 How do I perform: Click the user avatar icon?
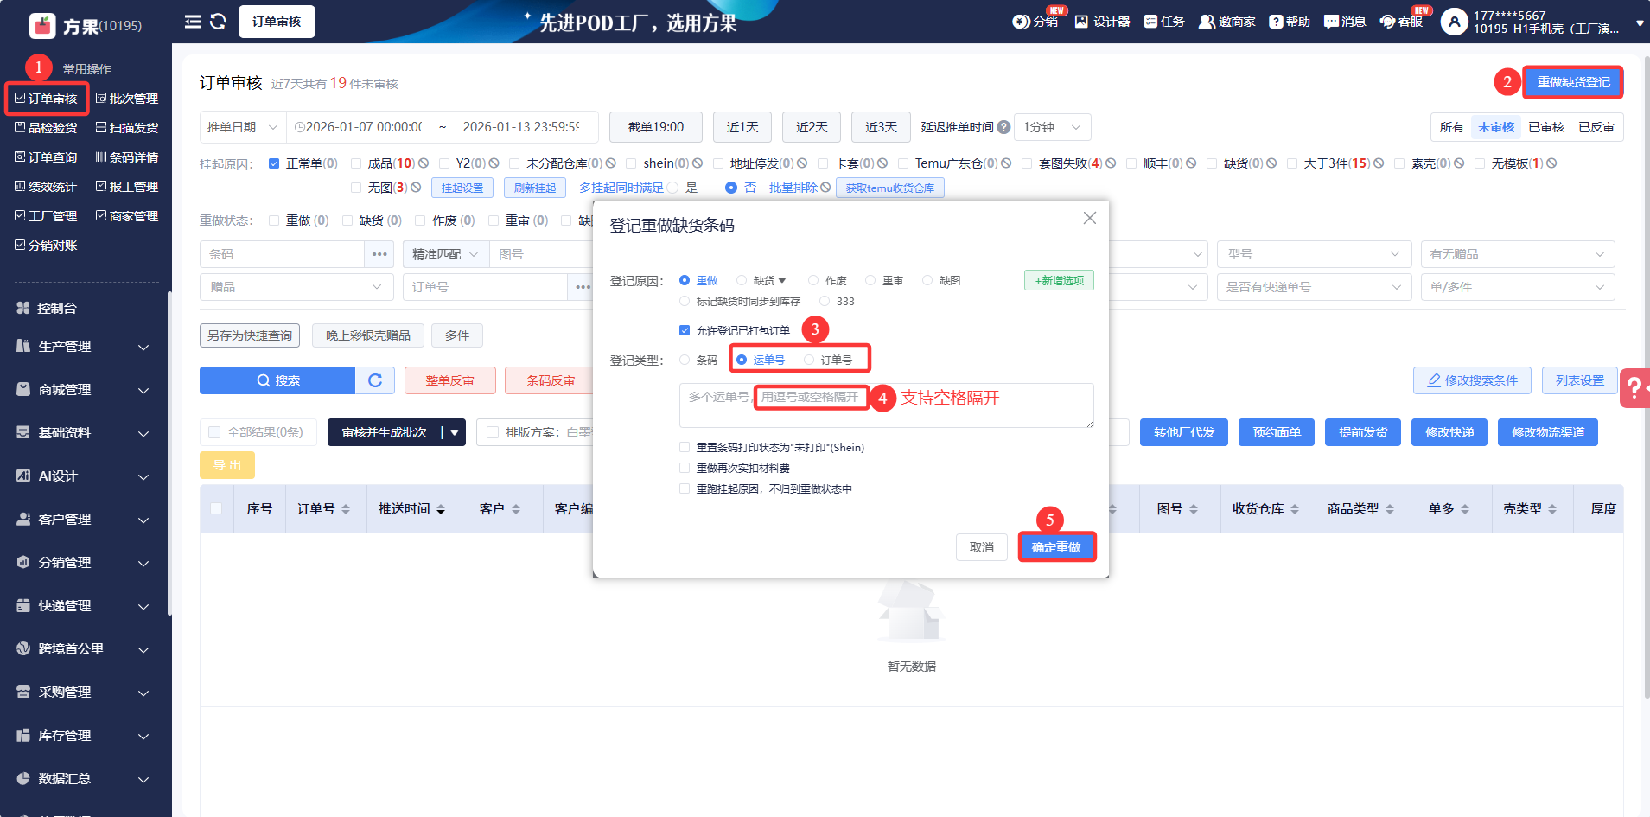[x=1455, y=22]
